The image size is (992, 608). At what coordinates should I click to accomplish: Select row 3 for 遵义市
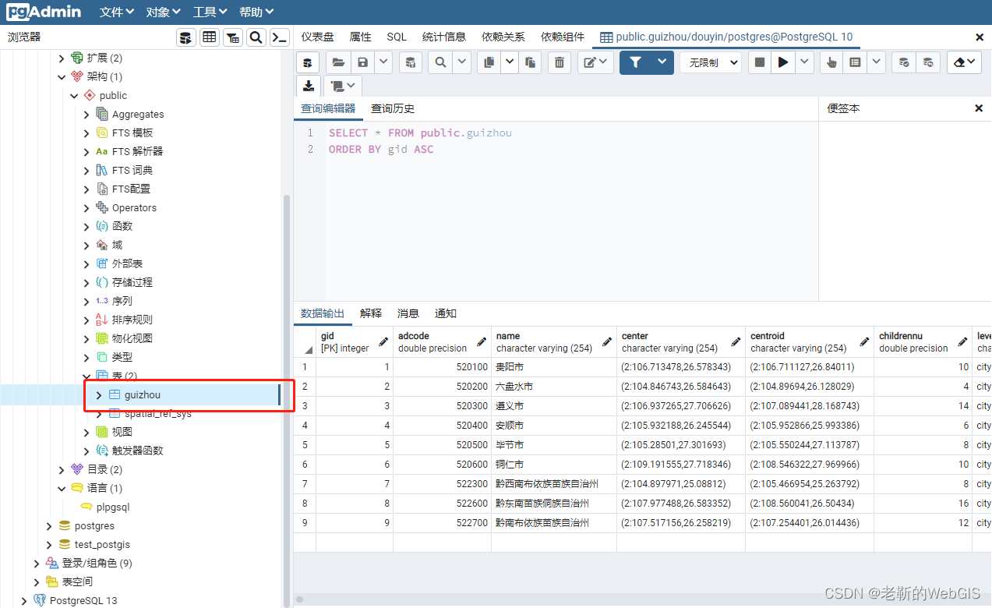coord(305,405)
